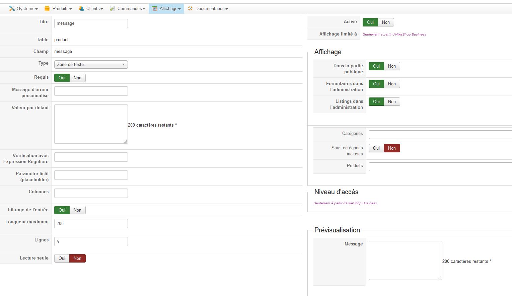
Task: Open the Type dropdown list
Action: [x=91, y=65]
